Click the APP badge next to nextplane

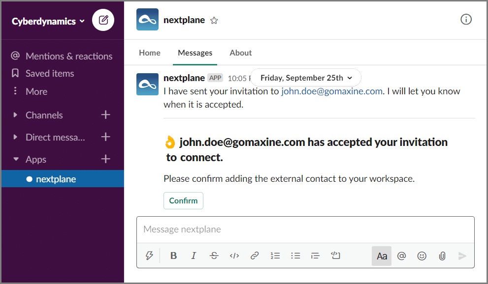coord(215,78)
